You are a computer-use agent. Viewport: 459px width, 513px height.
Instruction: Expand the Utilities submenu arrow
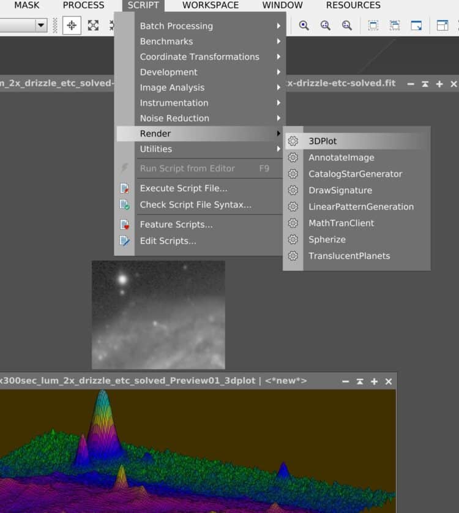click(278, 149)
